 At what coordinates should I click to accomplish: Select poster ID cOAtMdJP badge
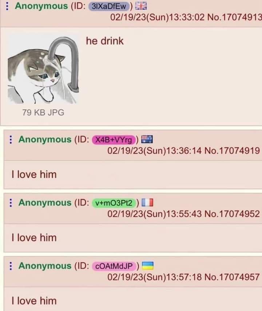point(114,266)
